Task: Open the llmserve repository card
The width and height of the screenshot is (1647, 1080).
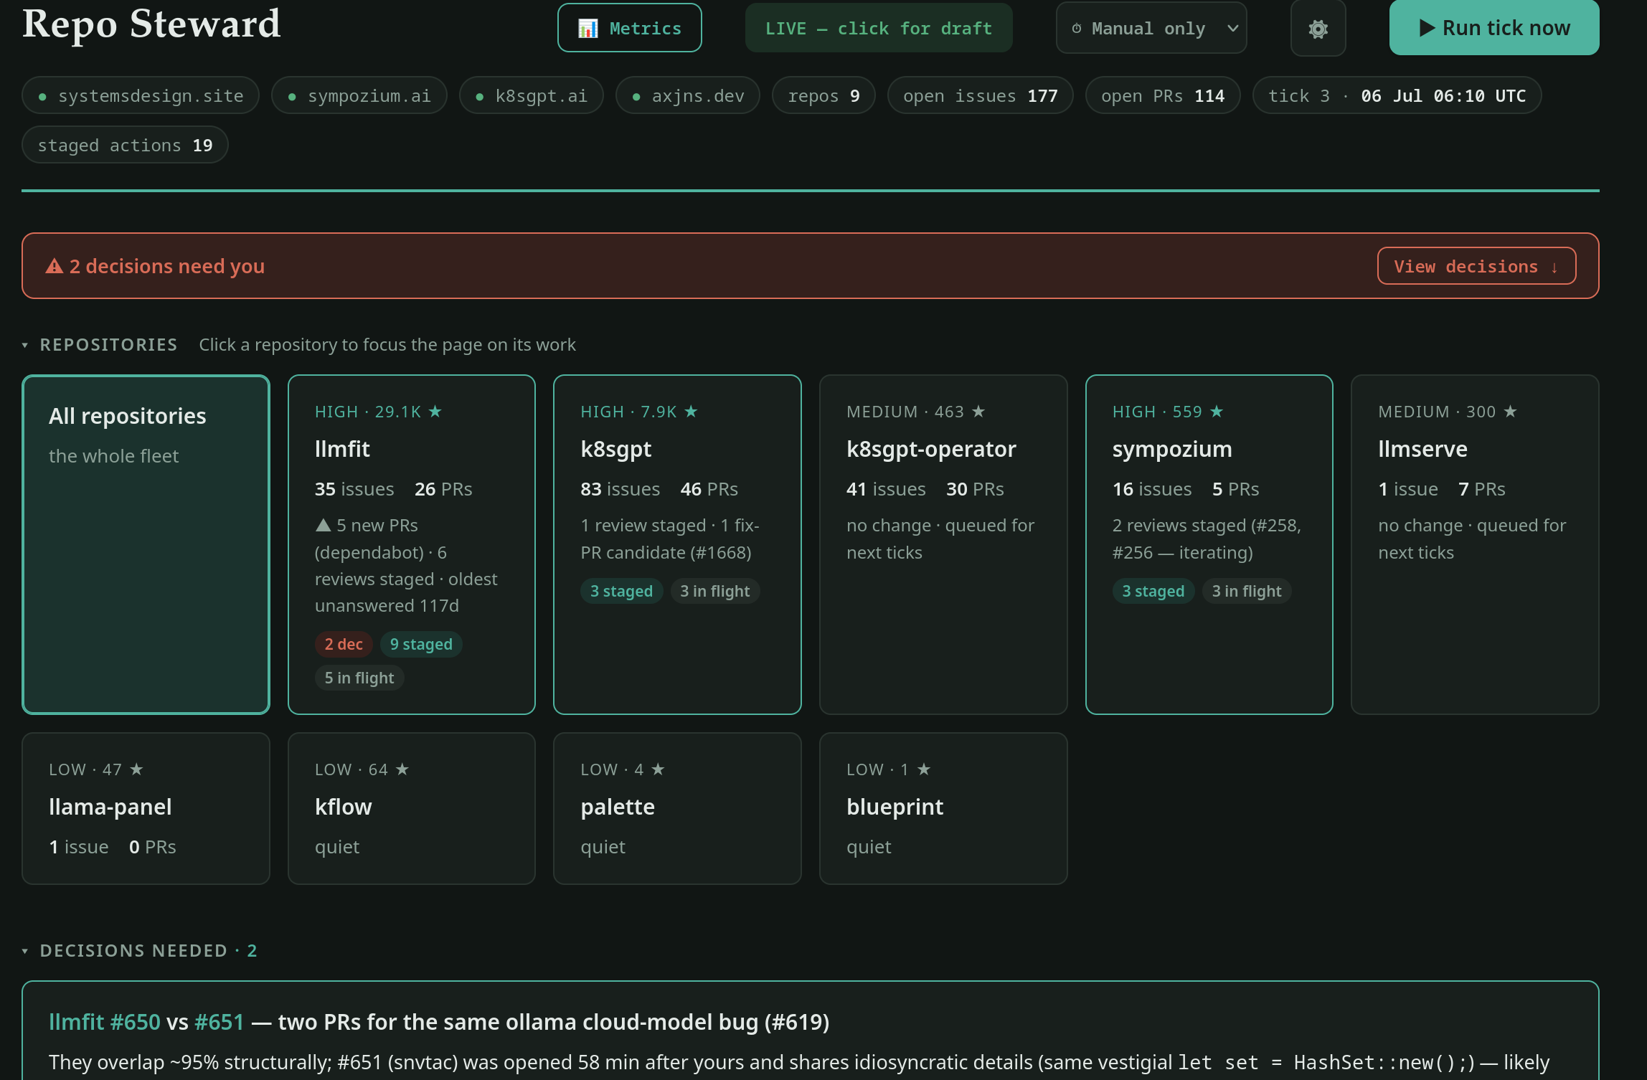Action: [1475, 544]
